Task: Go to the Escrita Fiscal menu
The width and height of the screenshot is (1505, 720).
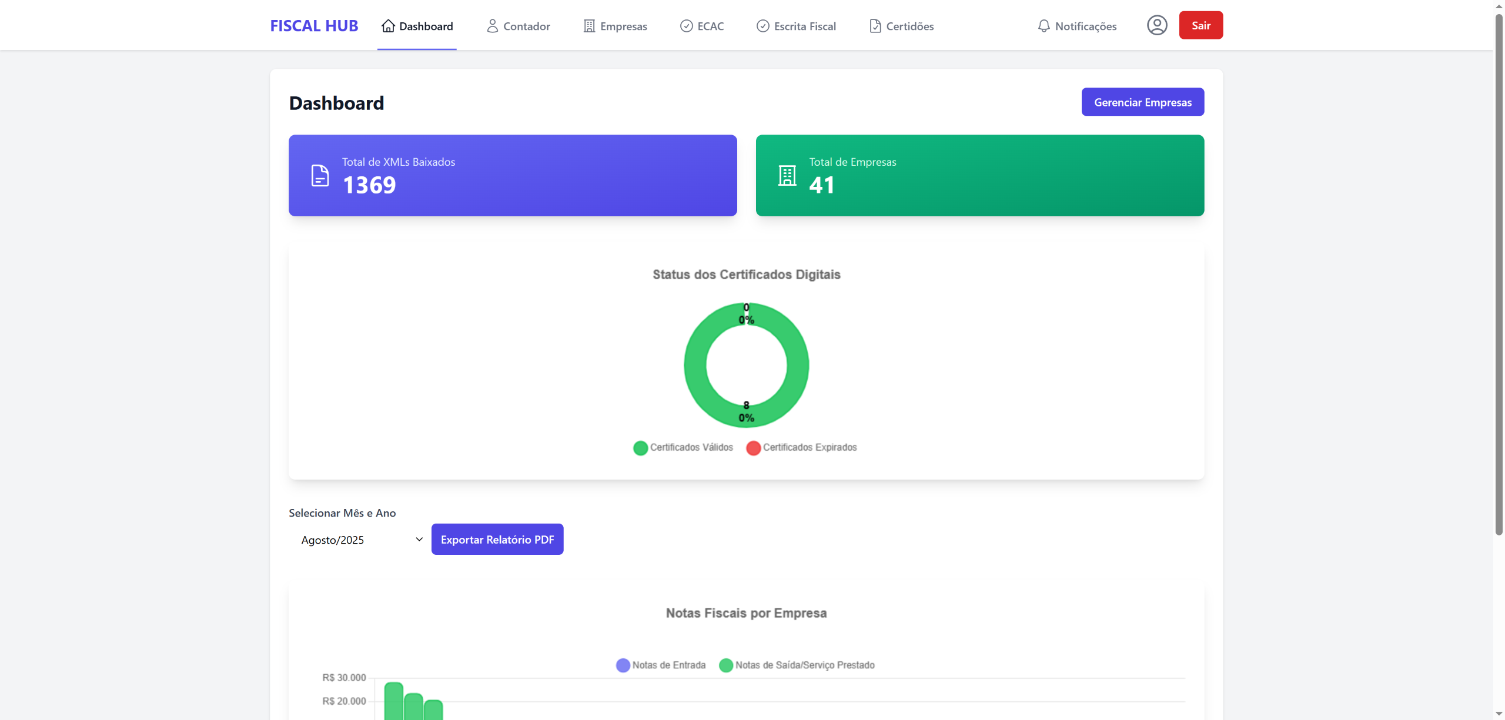Action: [x=804, y=26]
